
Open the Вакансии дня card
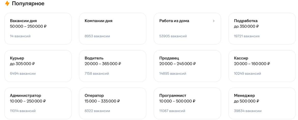coord(38,28)
